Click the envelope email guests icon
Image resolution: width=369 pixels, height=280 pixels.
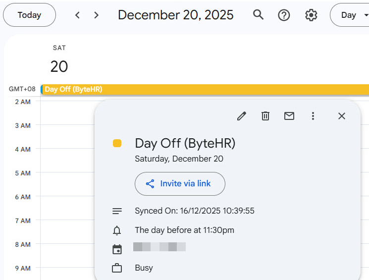pos(289,116)
